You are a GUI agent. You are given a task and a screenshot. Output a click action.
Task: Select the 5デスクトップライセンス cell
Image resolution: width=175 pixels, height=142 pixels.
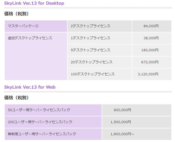click(x=91, y=50)
